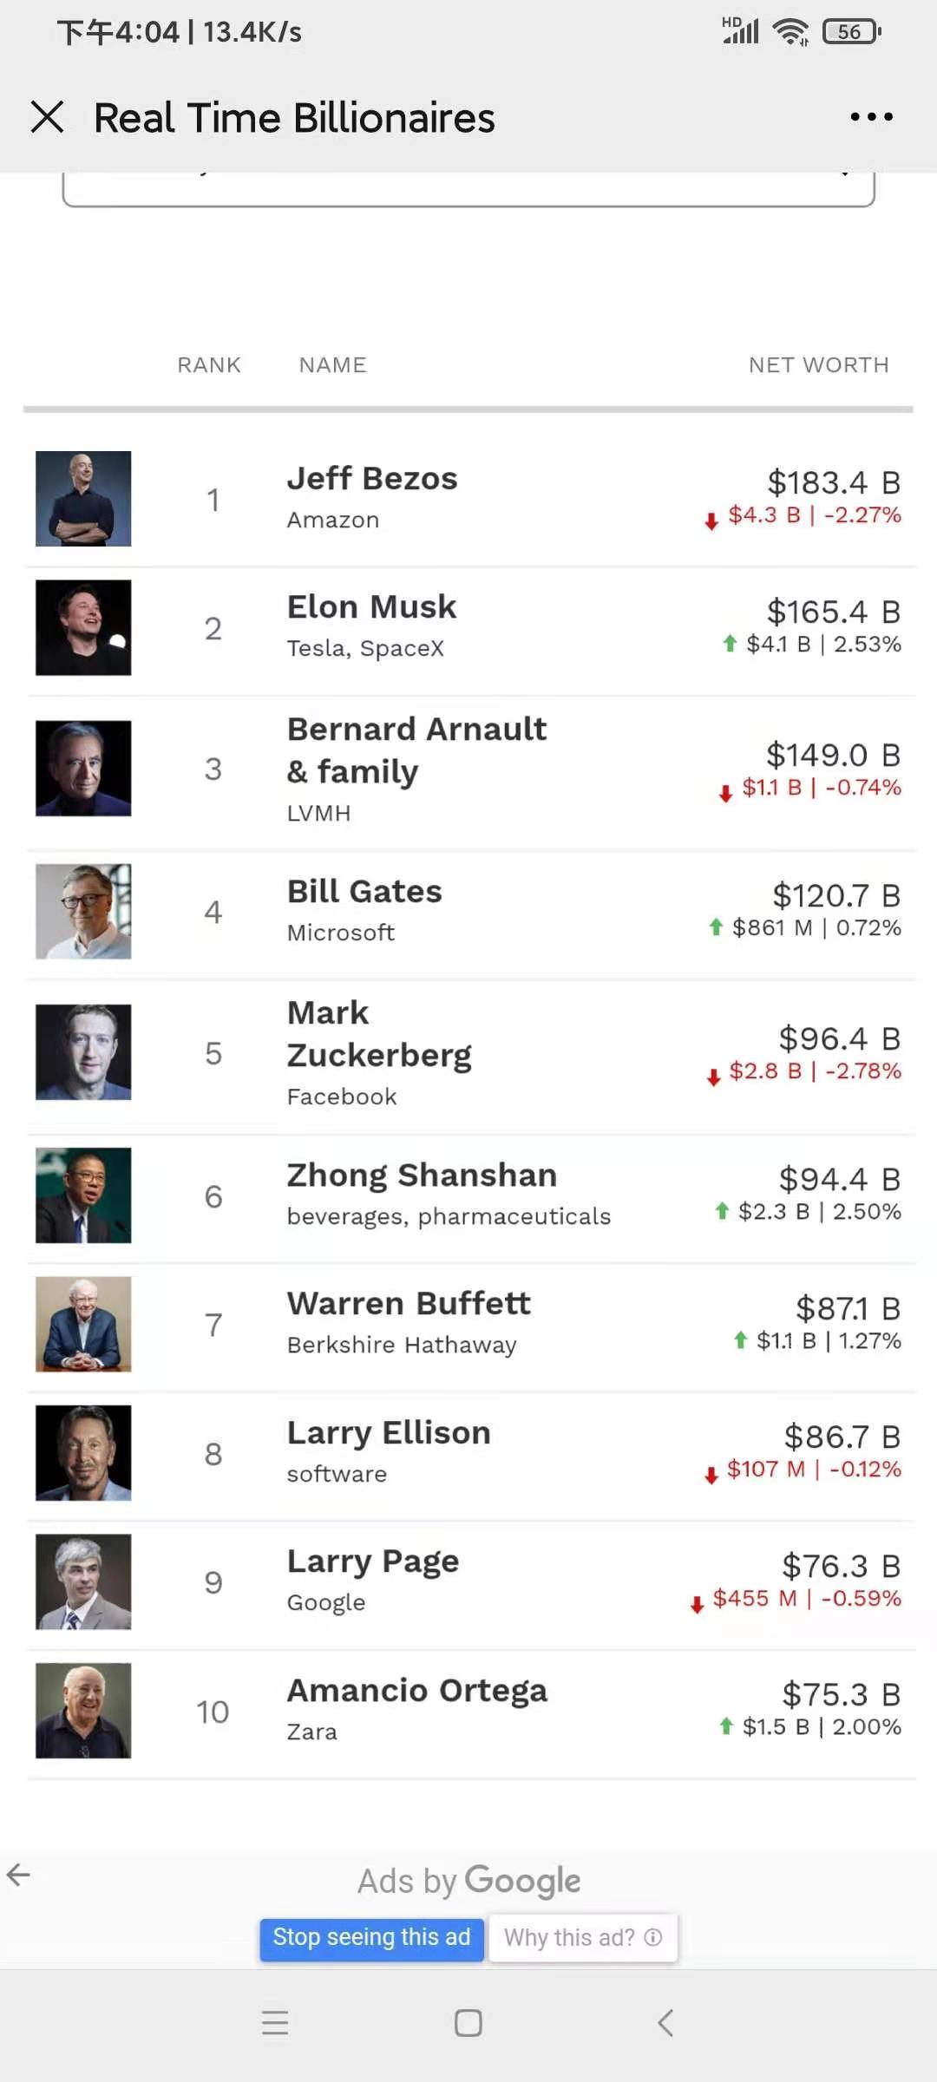The image size is (937, 2082).
Task: Select Mark Zuckerberg's name entry
Action: click(379, 1034)
